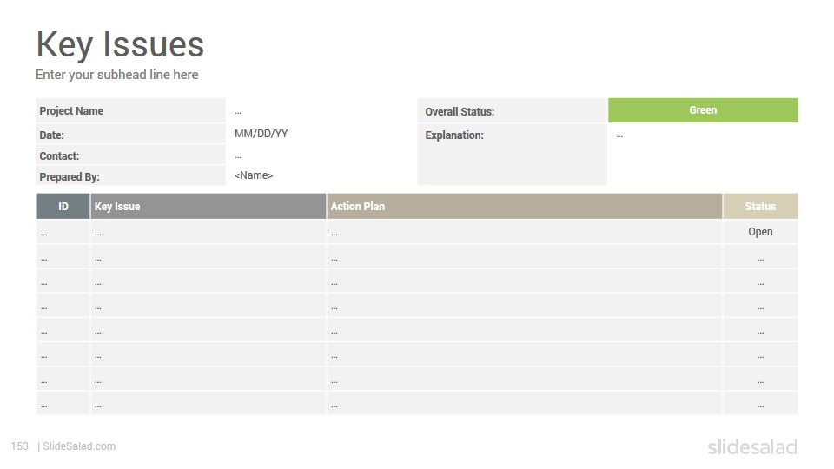The width and height of the screenshot is (834, 469).
Task: Select slide number 153 in footer
Action: pyautogui.click(x=20, y=446)
